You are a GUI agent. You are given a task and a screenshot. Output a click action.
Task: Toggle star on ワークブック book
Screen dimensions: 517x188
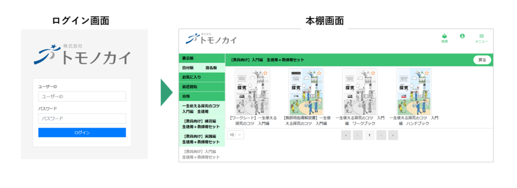(x=373, y=72)
